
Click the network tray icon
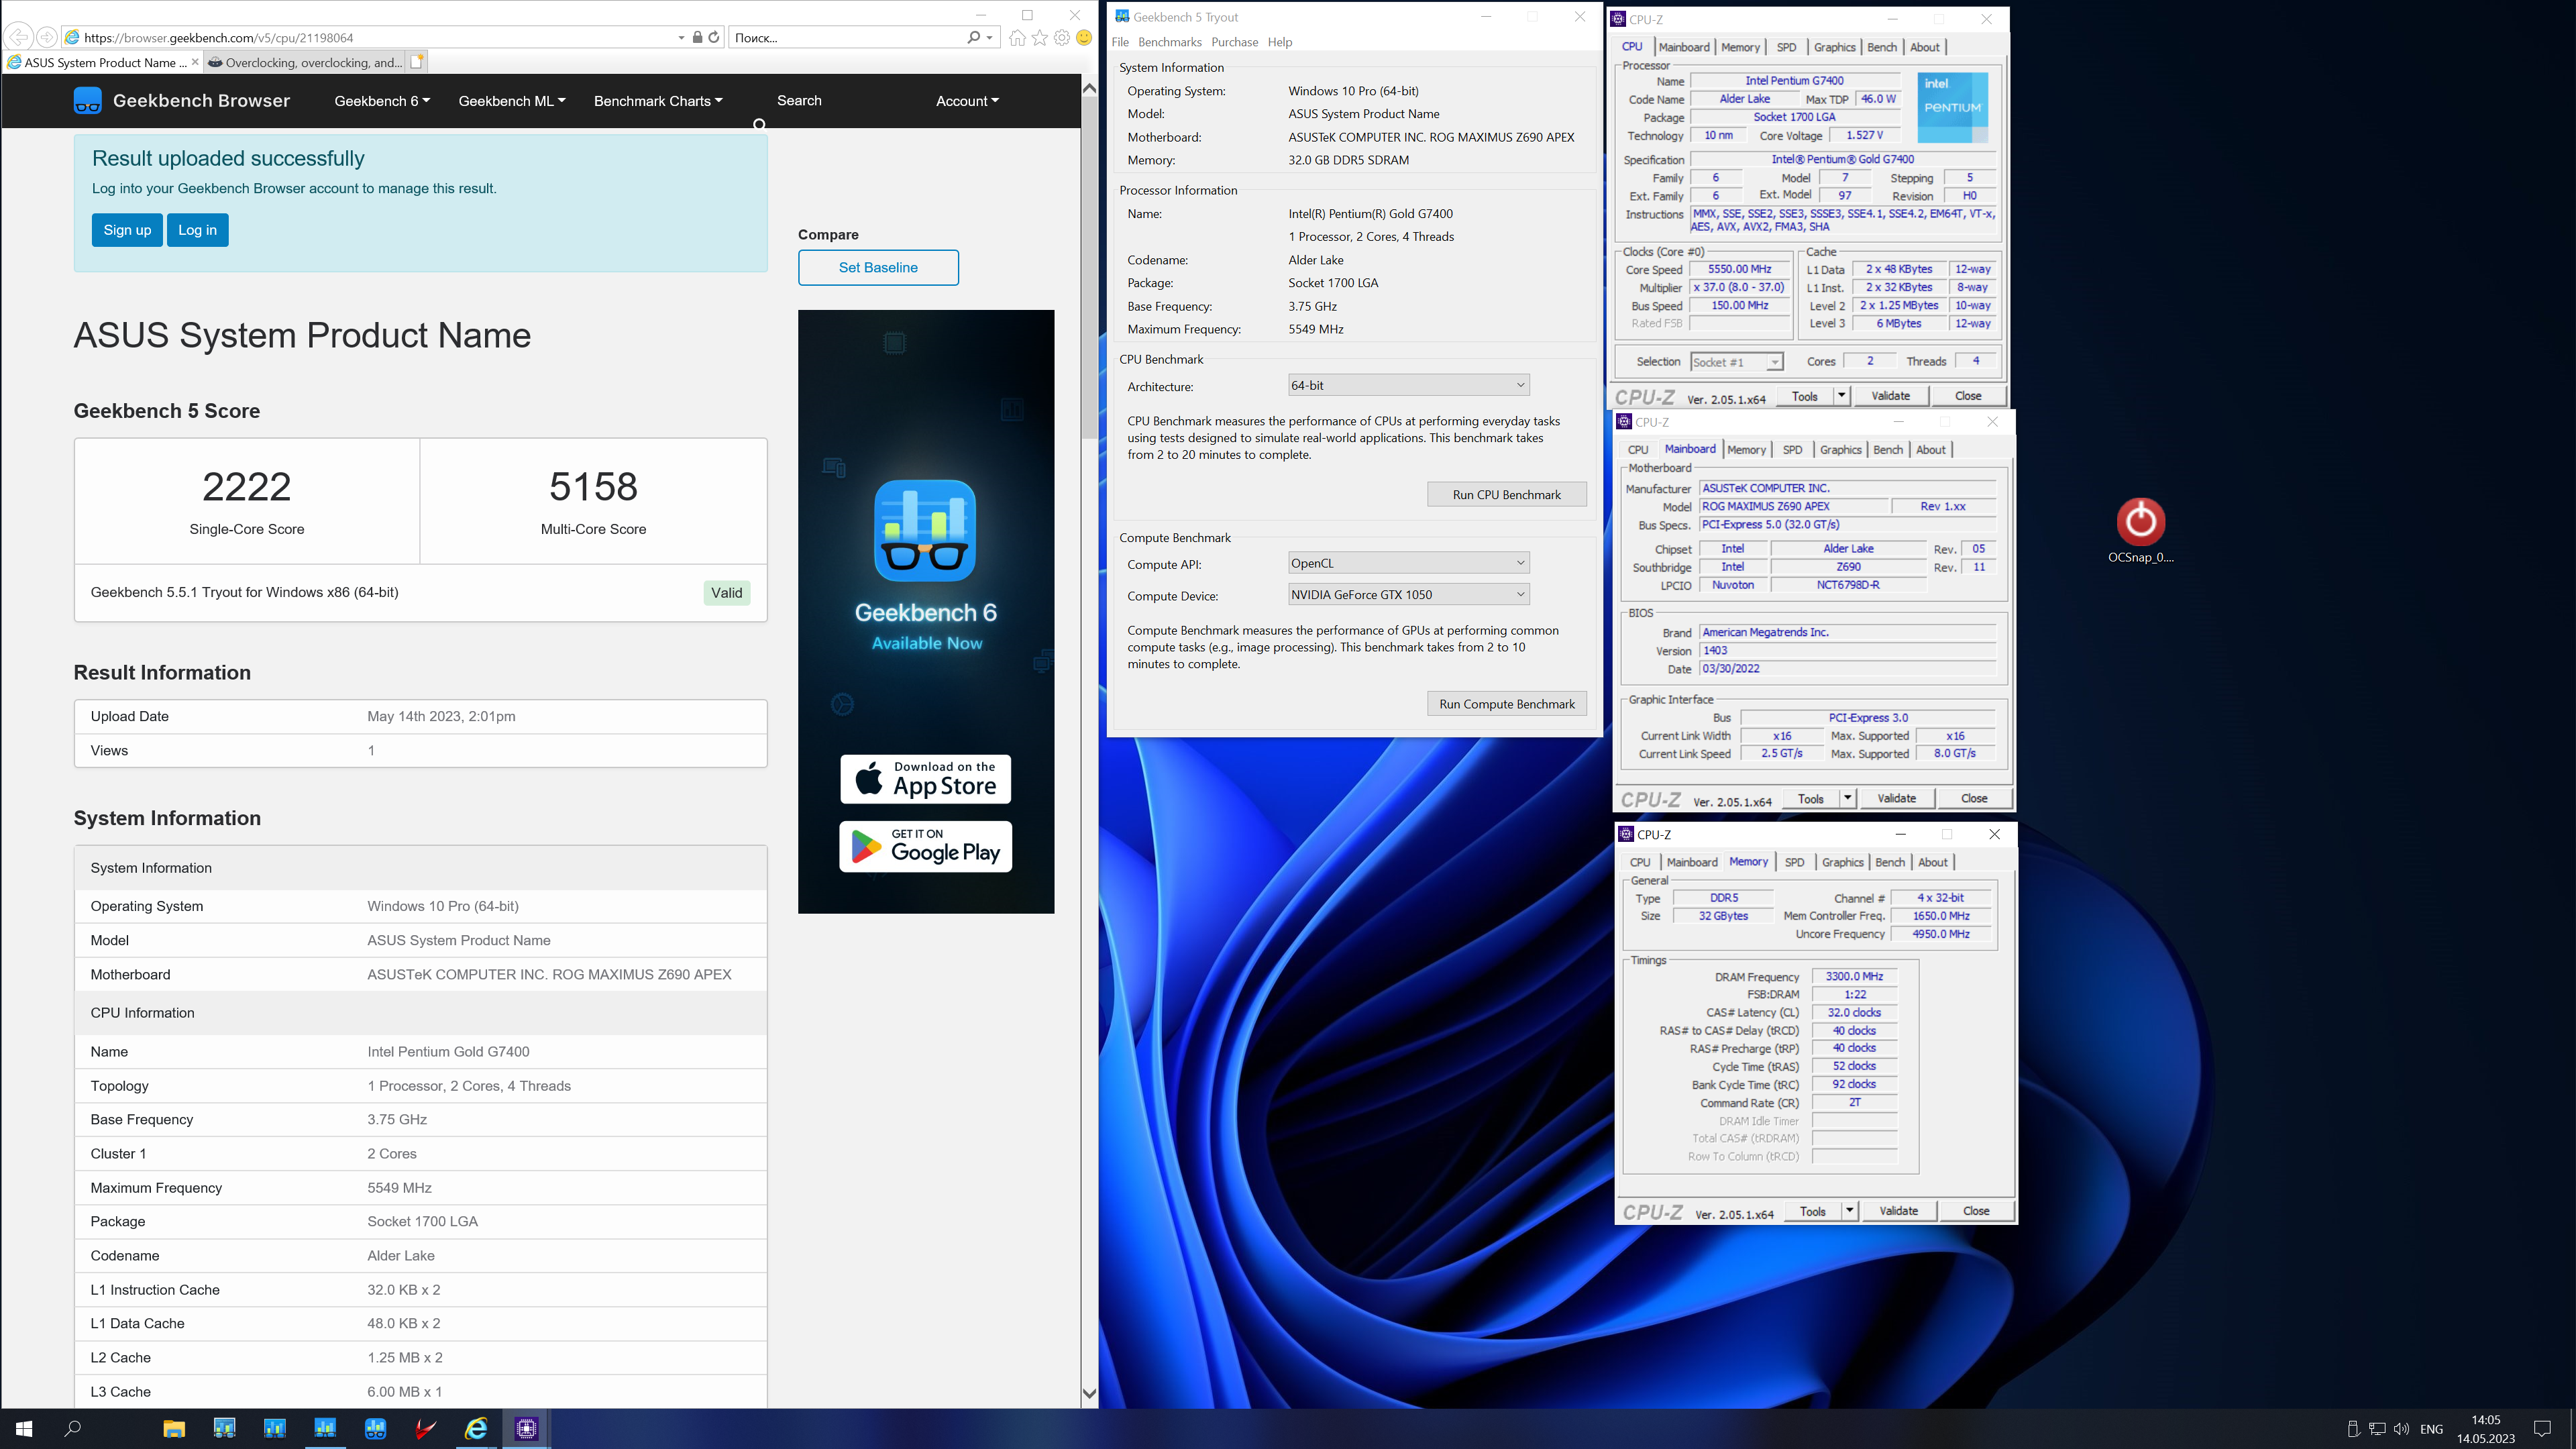(x=2377, y=1428)
